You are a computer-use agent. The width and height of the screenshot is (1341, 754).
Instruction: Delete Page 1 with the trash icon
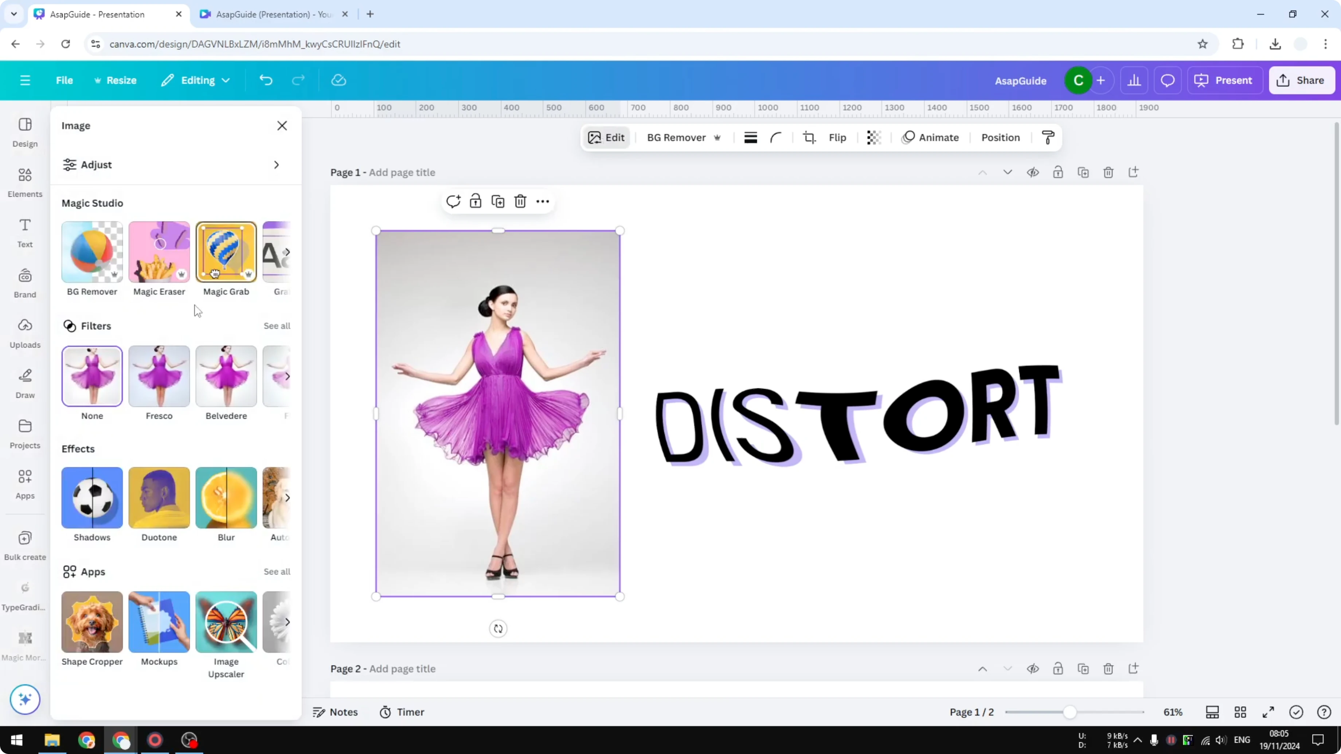pos(1108,172)
